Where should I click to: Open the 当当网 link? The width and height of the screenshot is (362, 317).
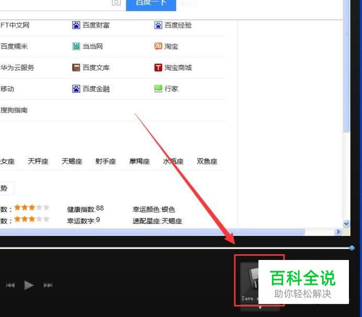point(93,46)
